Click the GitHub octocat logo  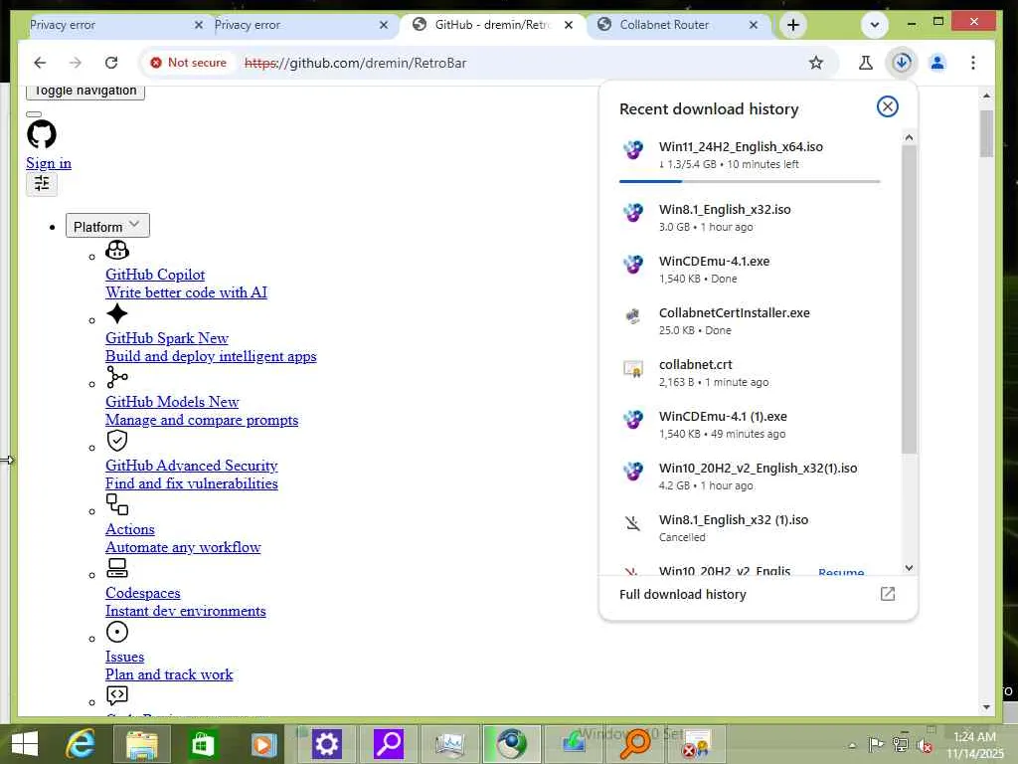tap(42, 134)
